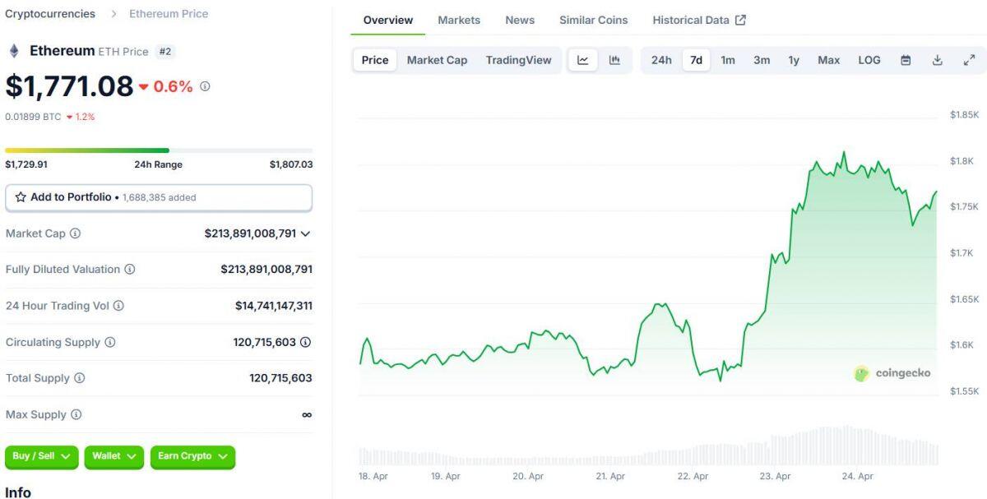Open the Earn Crypto dropdown
The width and height of the screenshot is (987, 499).
coord(192,457)
